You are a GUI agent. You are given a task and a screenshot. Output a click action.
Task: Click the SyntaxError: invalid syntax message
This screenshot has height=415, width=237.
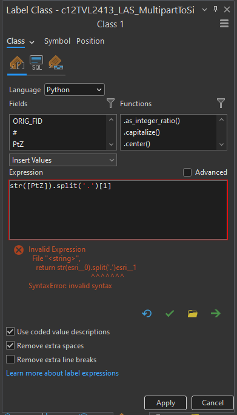(70, 286)
